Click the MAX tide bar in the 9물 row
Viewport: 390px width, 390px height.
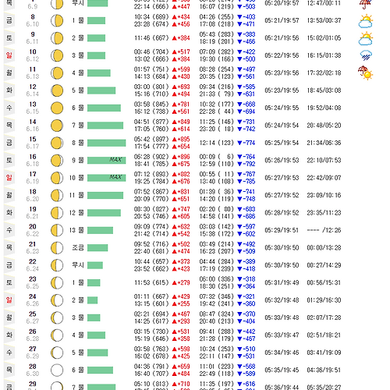tap(107, 161)
